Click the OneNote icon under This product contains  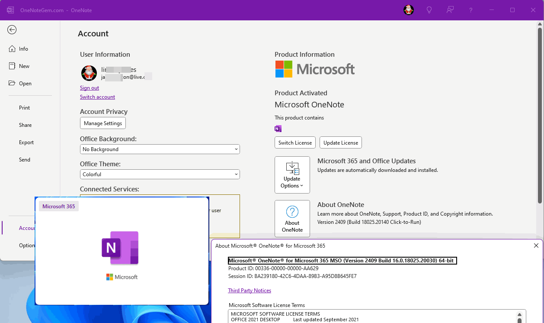(x=278, y=129)
